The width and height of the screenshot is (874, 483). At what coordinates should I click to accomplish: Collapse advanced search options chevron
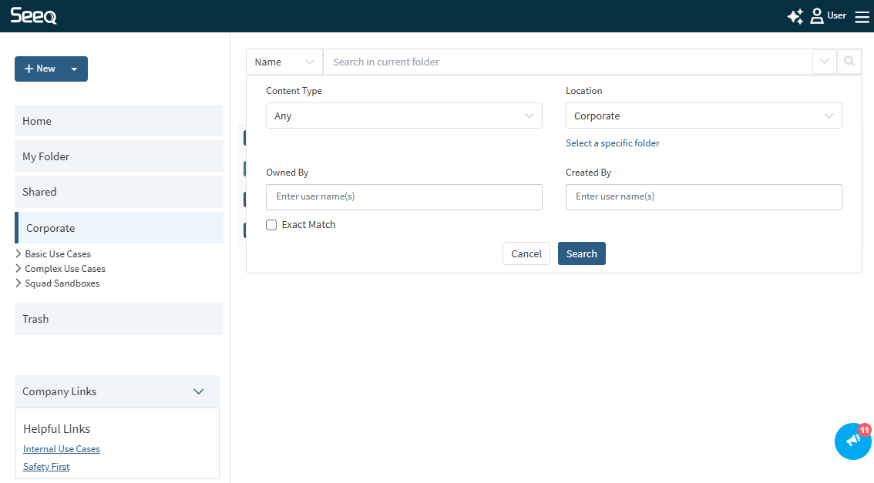click(824, 62)
